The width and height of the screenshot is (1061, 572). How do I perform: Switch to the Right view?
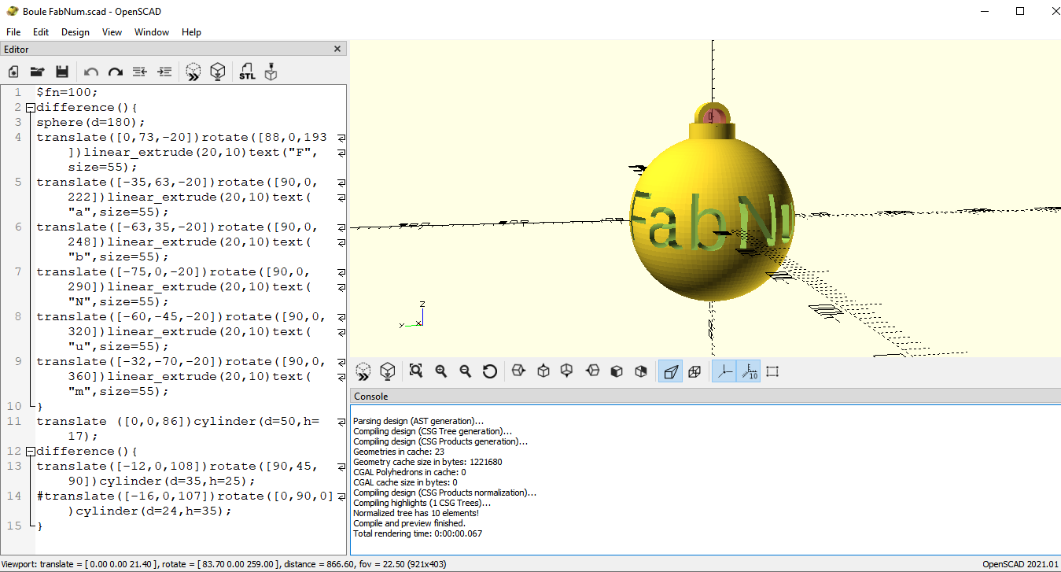point(518,371)
